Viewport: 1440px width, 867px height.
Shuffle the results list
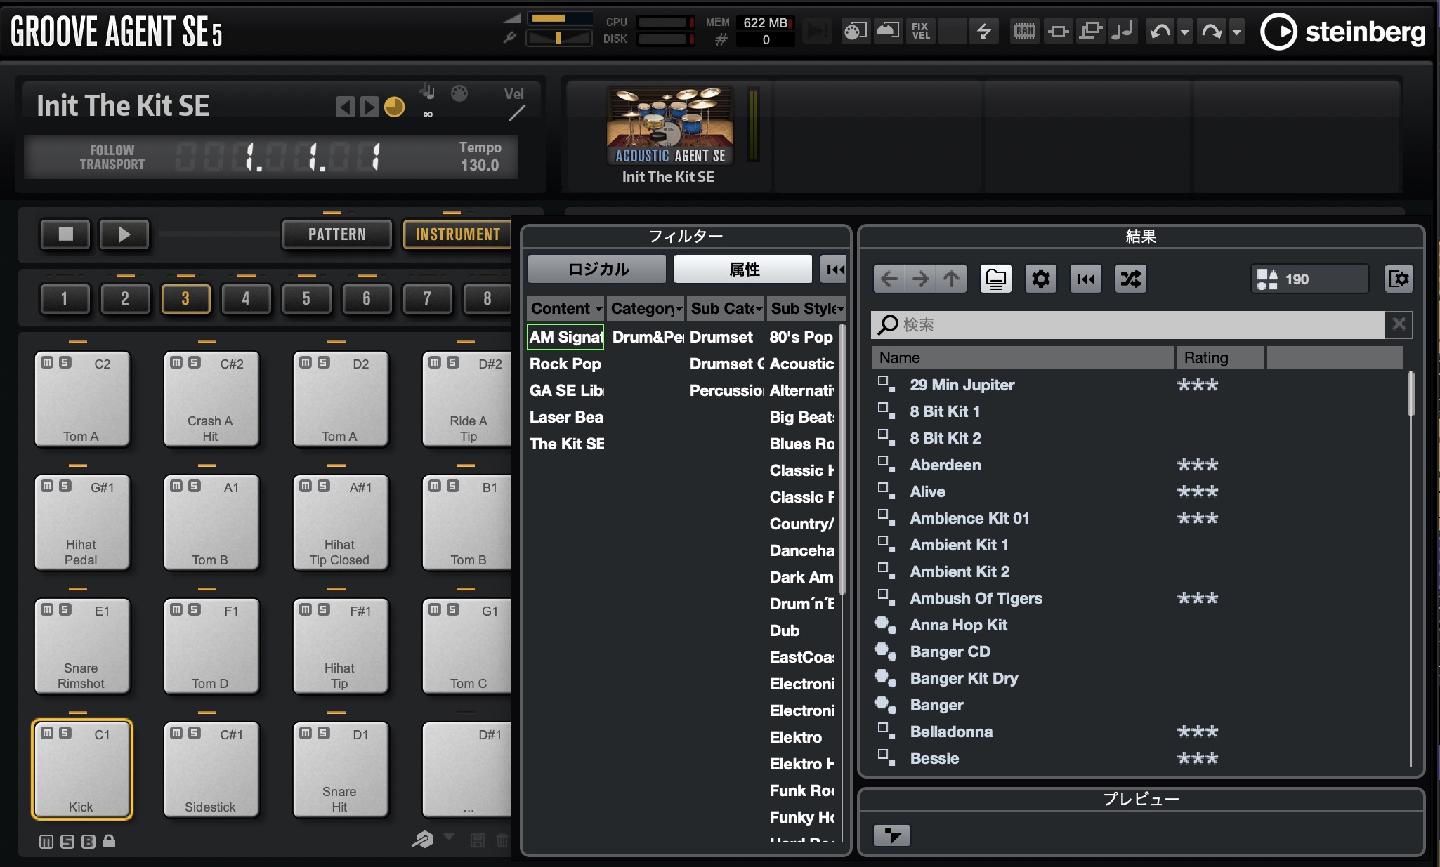pyautogui.click(x=1131, y=279)
